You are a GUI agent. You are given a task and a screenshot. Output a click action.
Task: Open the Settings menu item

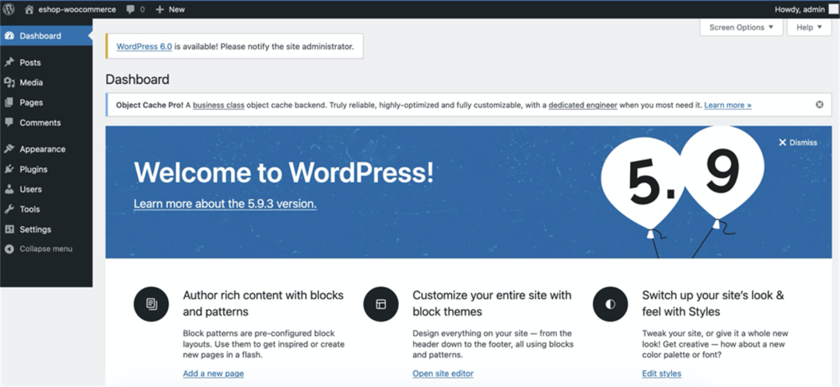[x=46, y=229]
